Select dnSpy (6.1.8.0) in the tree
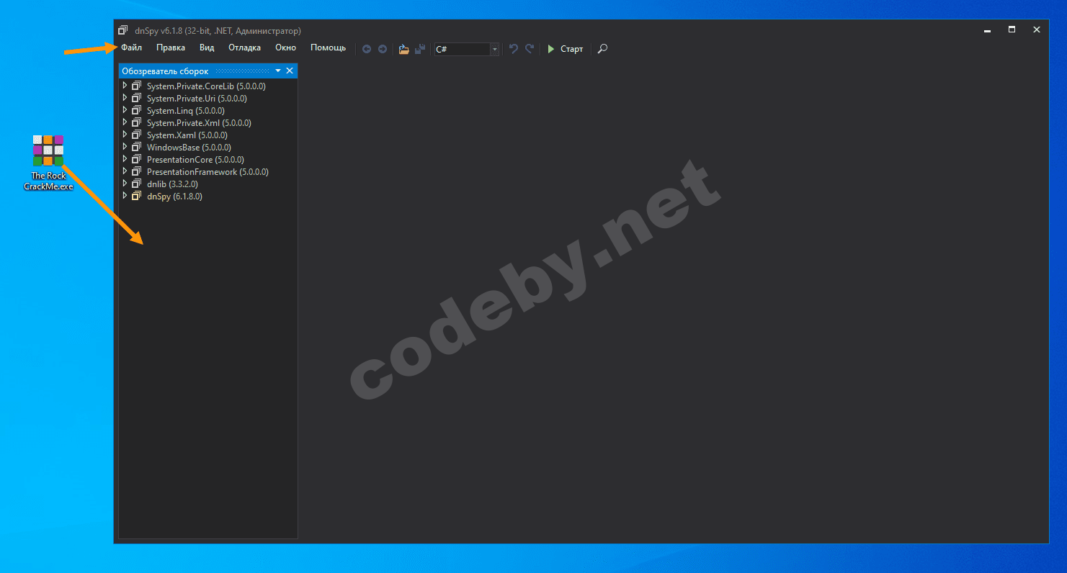The image size is (1067, 573). 174,197
